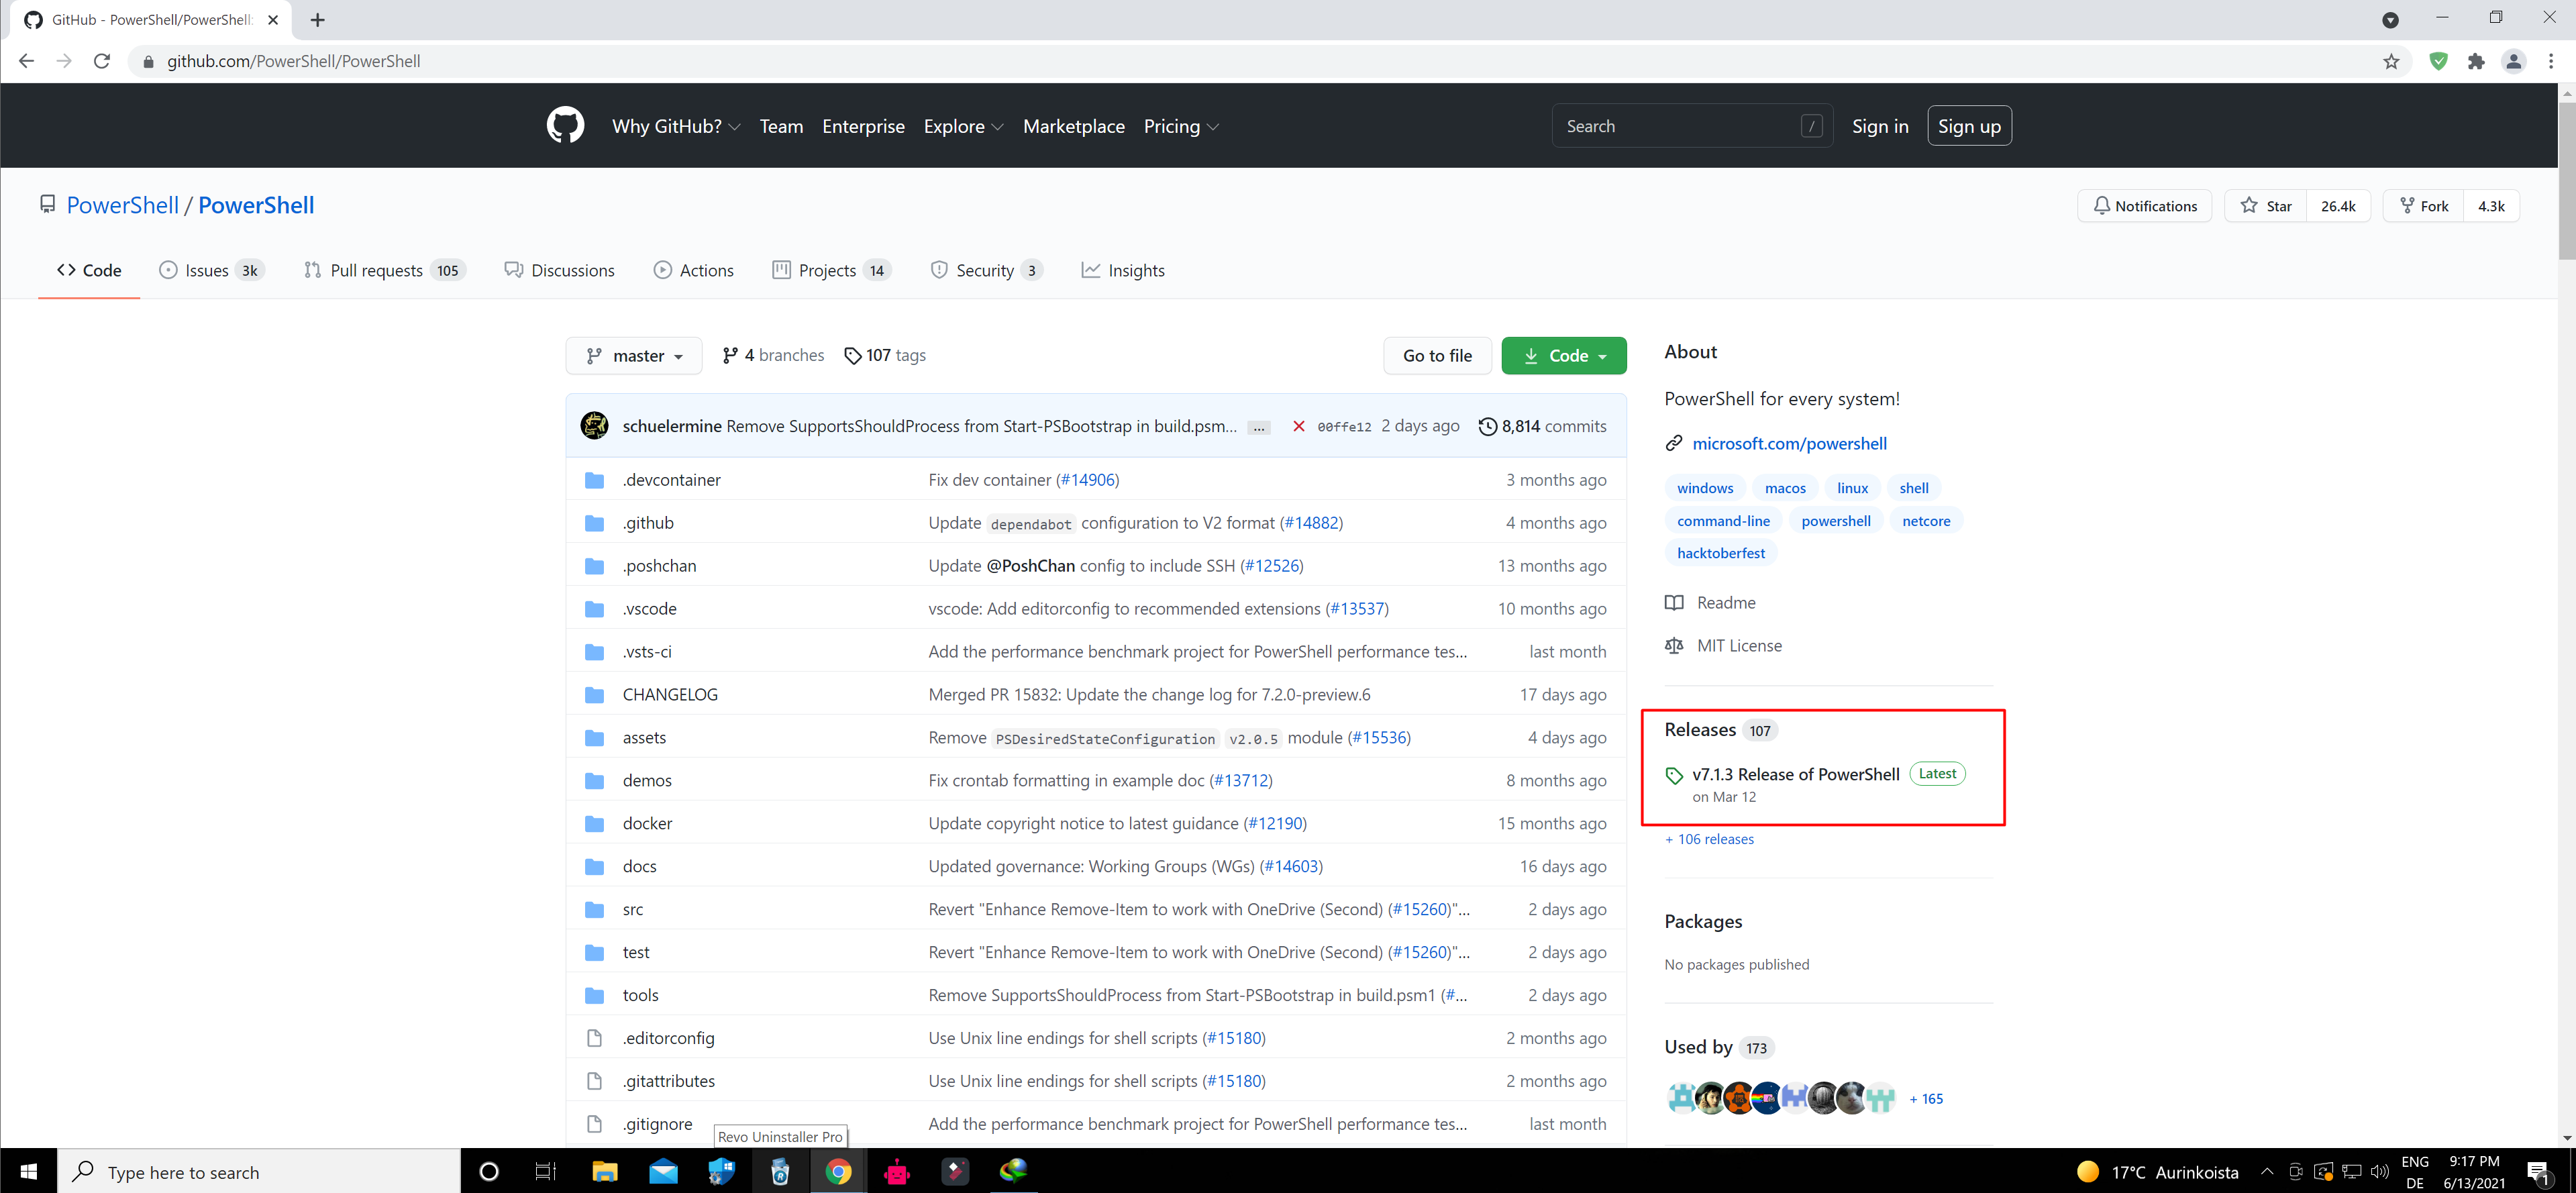Expand the green Code download dropdown

coord(1563,356)
